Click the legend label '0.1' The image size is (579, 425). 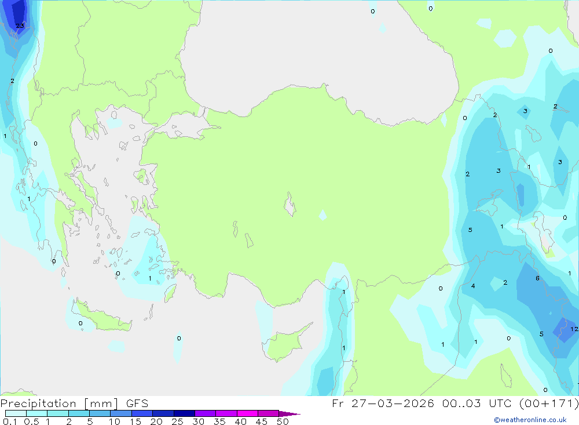(x=10, y=422)
